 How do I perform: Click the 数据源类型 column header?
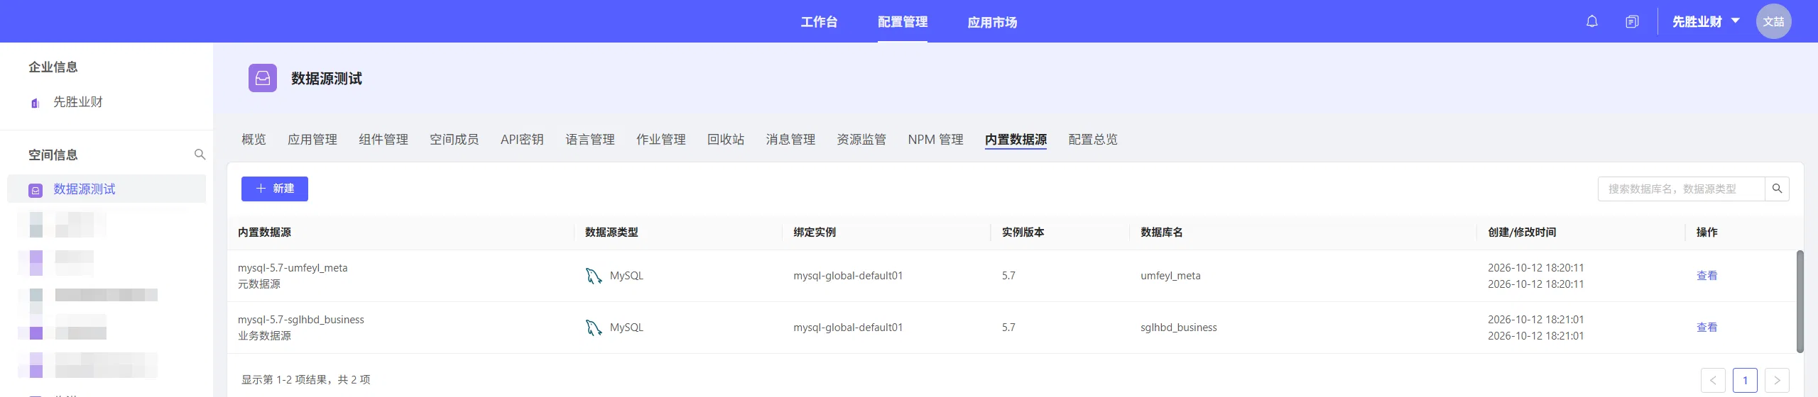(611, 233)
